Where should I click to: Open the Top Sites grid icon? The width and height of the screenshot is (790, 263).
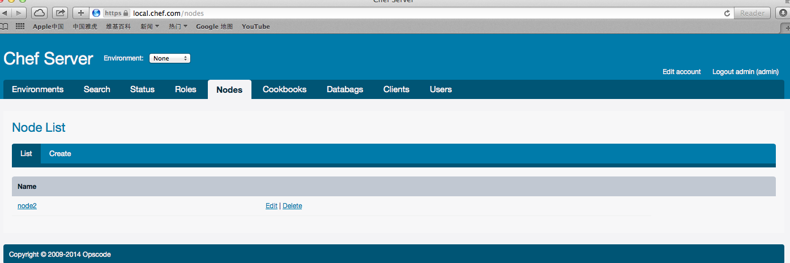(20, 26)
